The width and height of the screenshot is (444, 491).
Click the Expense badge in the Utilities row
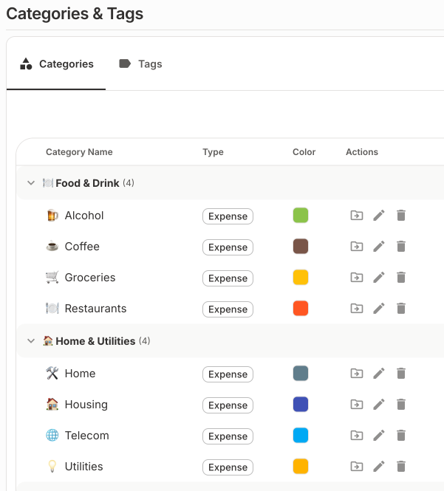[x=228, y=467]
